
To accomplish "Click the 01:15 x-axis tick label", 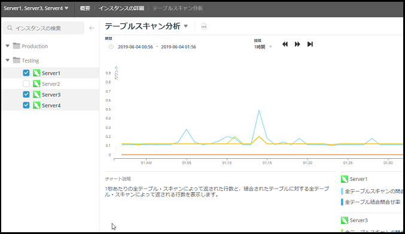I will tap(267, 163).
